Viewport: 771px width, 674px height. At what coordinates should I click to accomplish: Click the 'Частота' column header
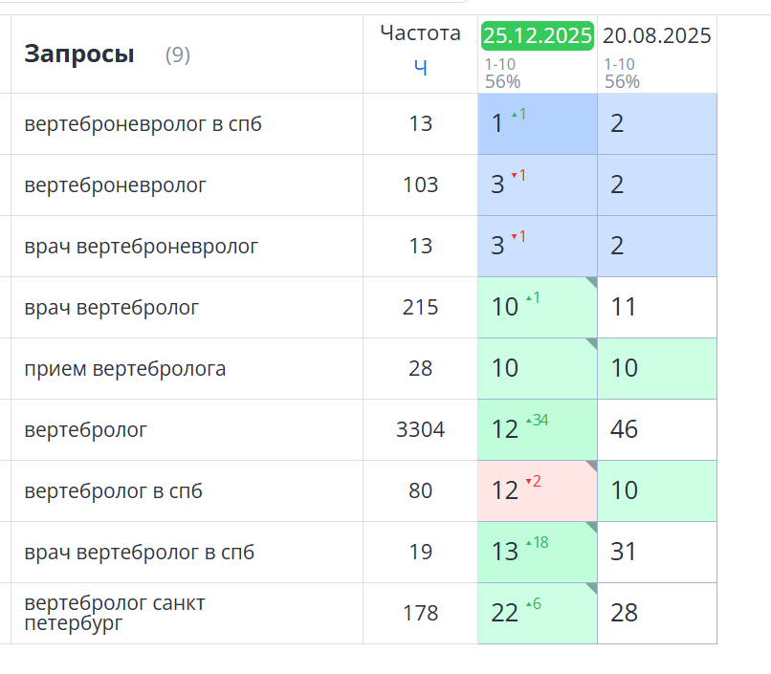pos(420,33)
